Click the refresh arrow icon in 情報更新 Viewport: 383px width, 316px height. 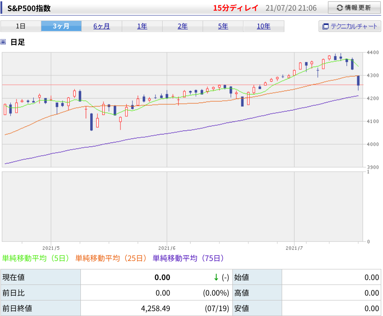pyautogui.click(x=339, y=8)
